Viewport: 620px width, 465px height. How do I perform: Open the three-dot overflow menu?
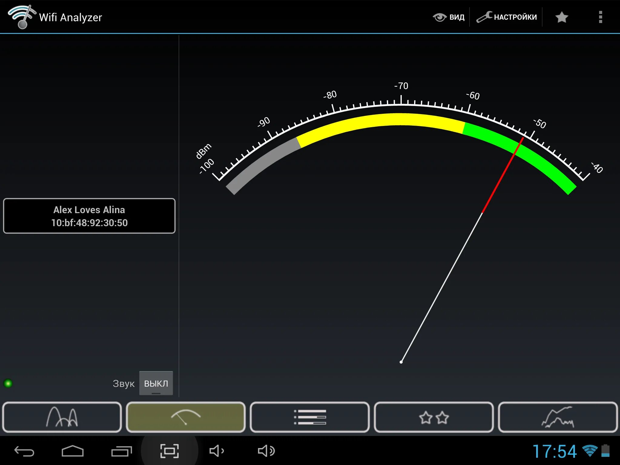(600, 17)
